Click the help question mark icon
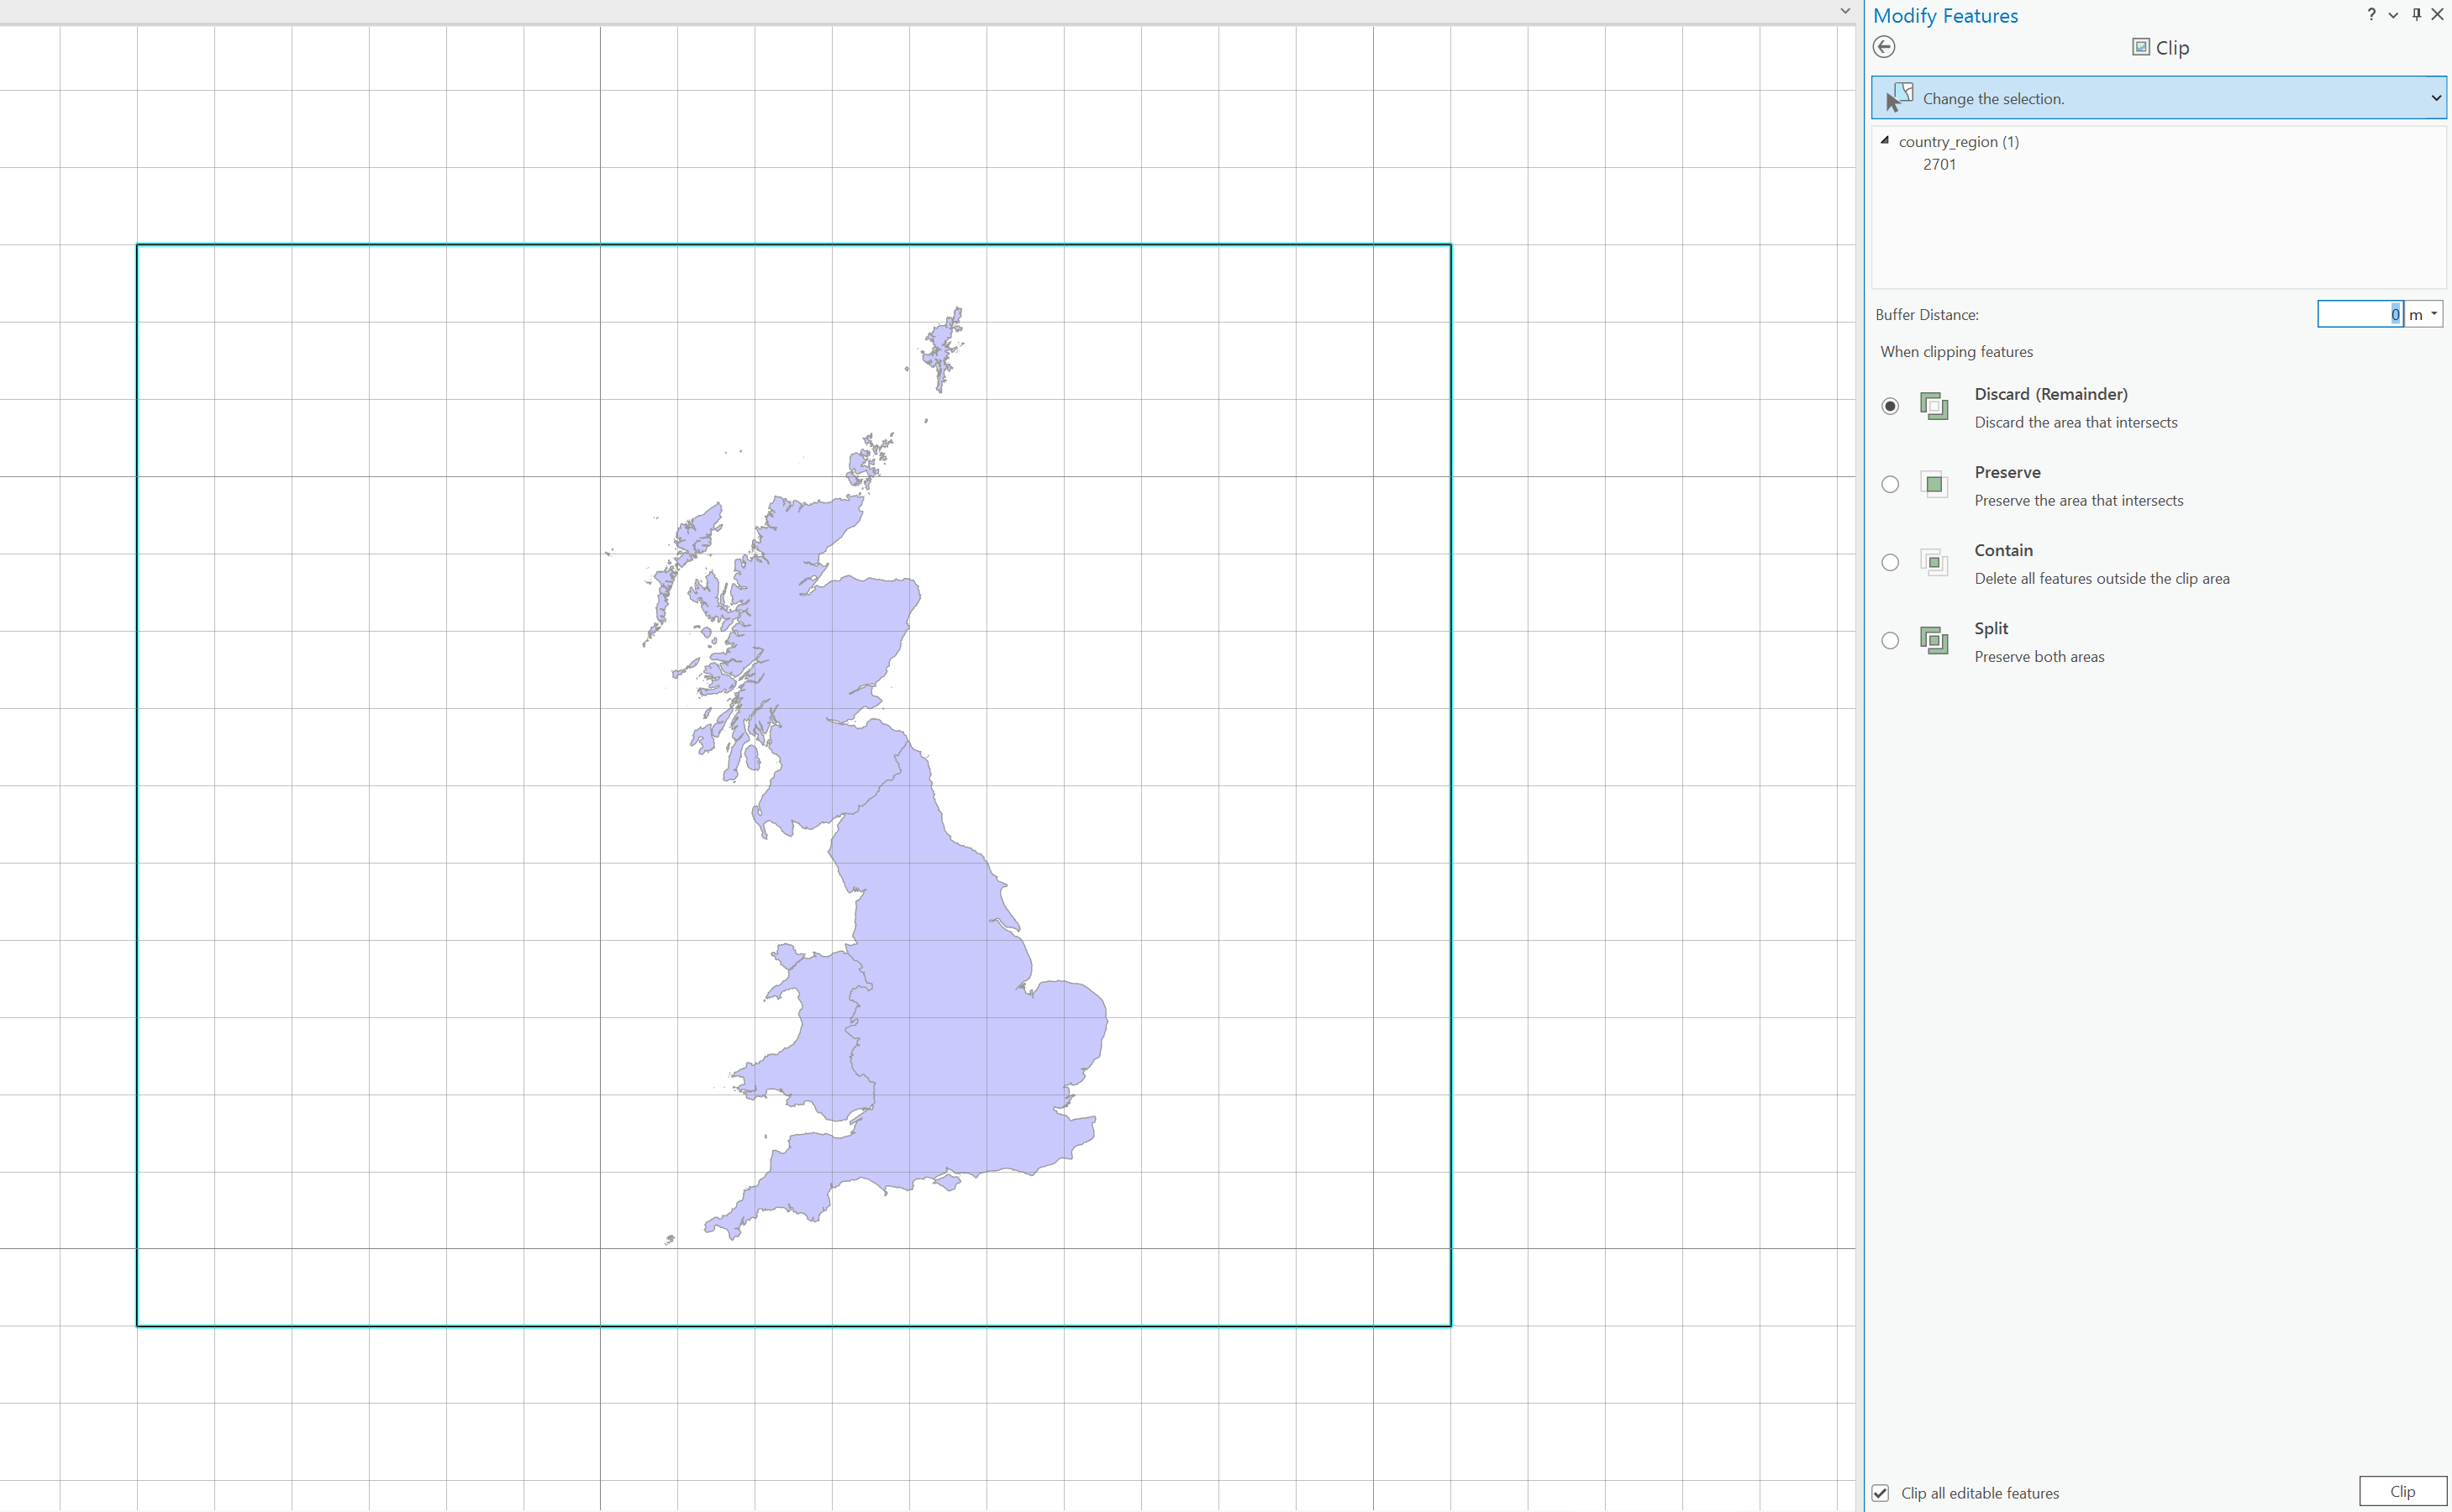Viewport: 2452px width, 1512px height. 2371,14
